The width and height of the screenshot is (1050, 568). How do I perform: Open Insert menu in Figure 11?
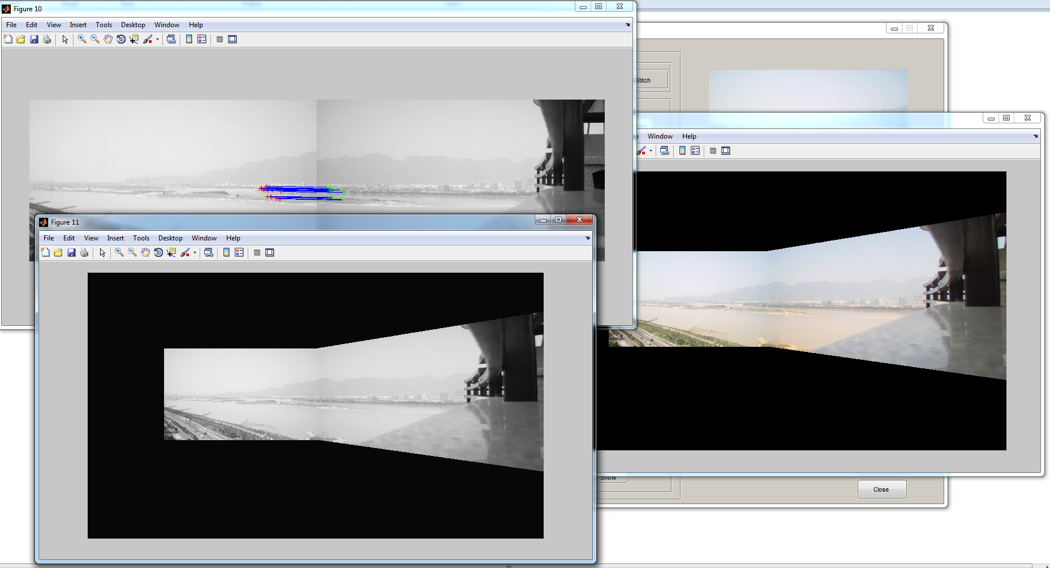pyautogui.click(x=115, y=238)
